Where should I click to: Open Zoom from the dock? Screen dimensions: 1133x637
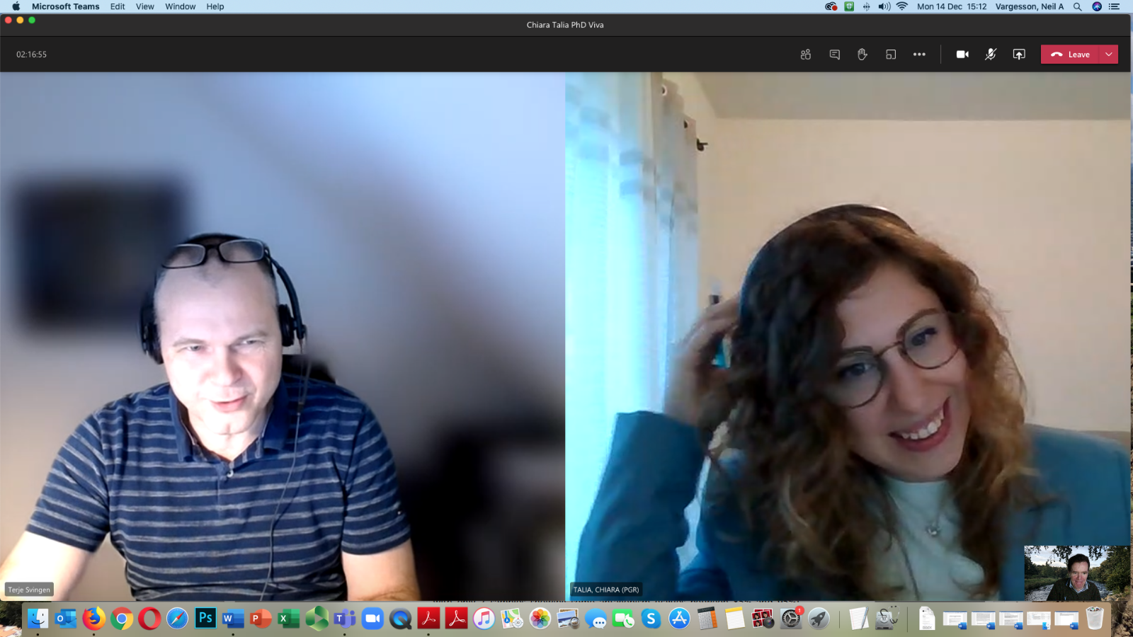click(372, 619)
